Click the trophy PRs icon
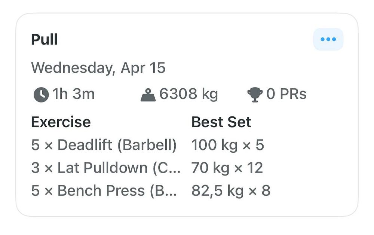374x235 pixels. click(255, 95)
